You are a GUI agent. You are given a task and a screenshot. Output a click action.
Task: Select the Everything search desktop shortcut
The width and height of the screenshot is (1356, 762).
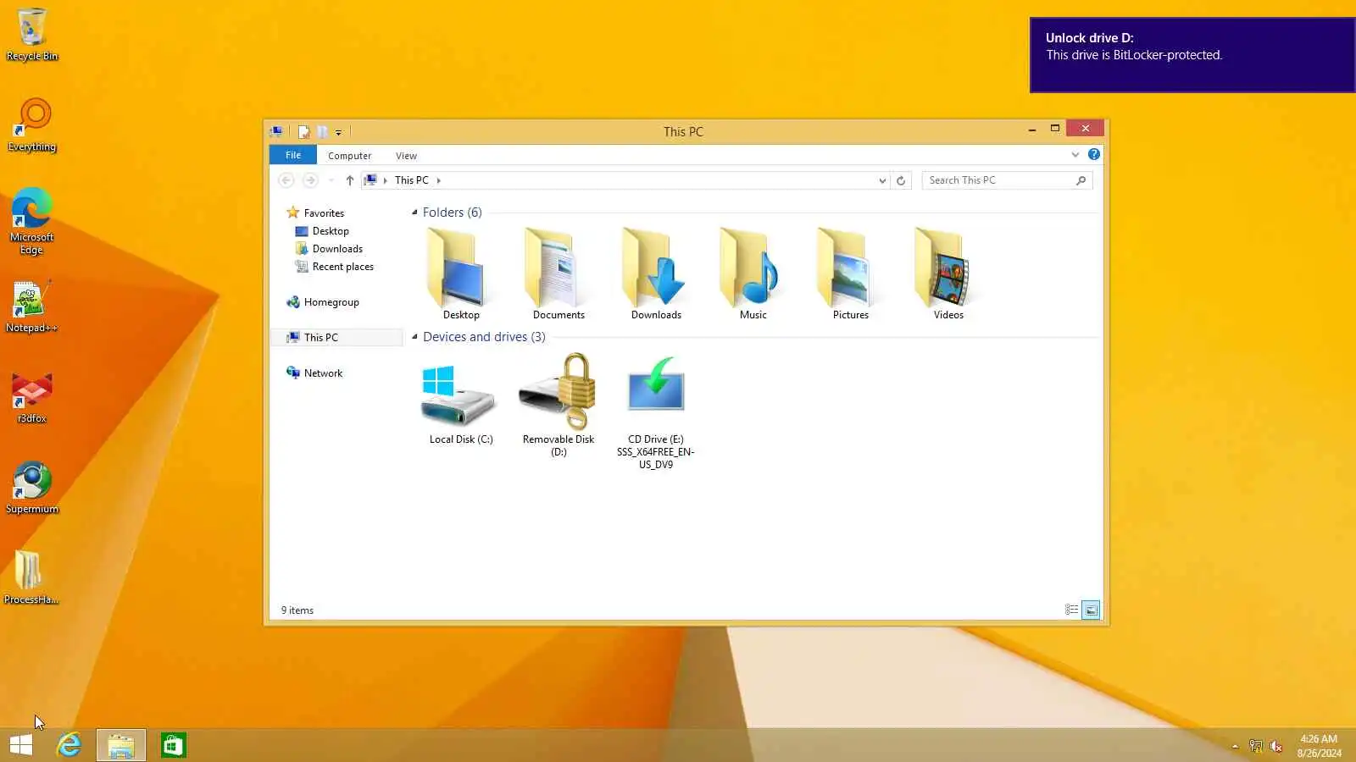point(32,125)
